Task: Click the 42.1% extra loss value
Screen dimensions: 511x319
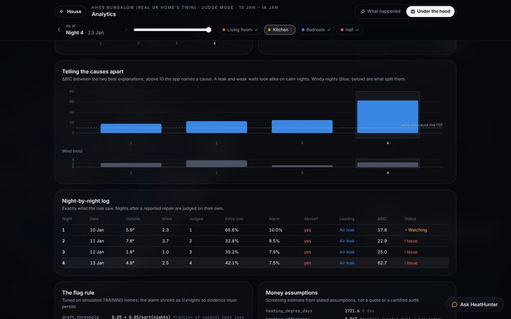Action: [231, 263]
